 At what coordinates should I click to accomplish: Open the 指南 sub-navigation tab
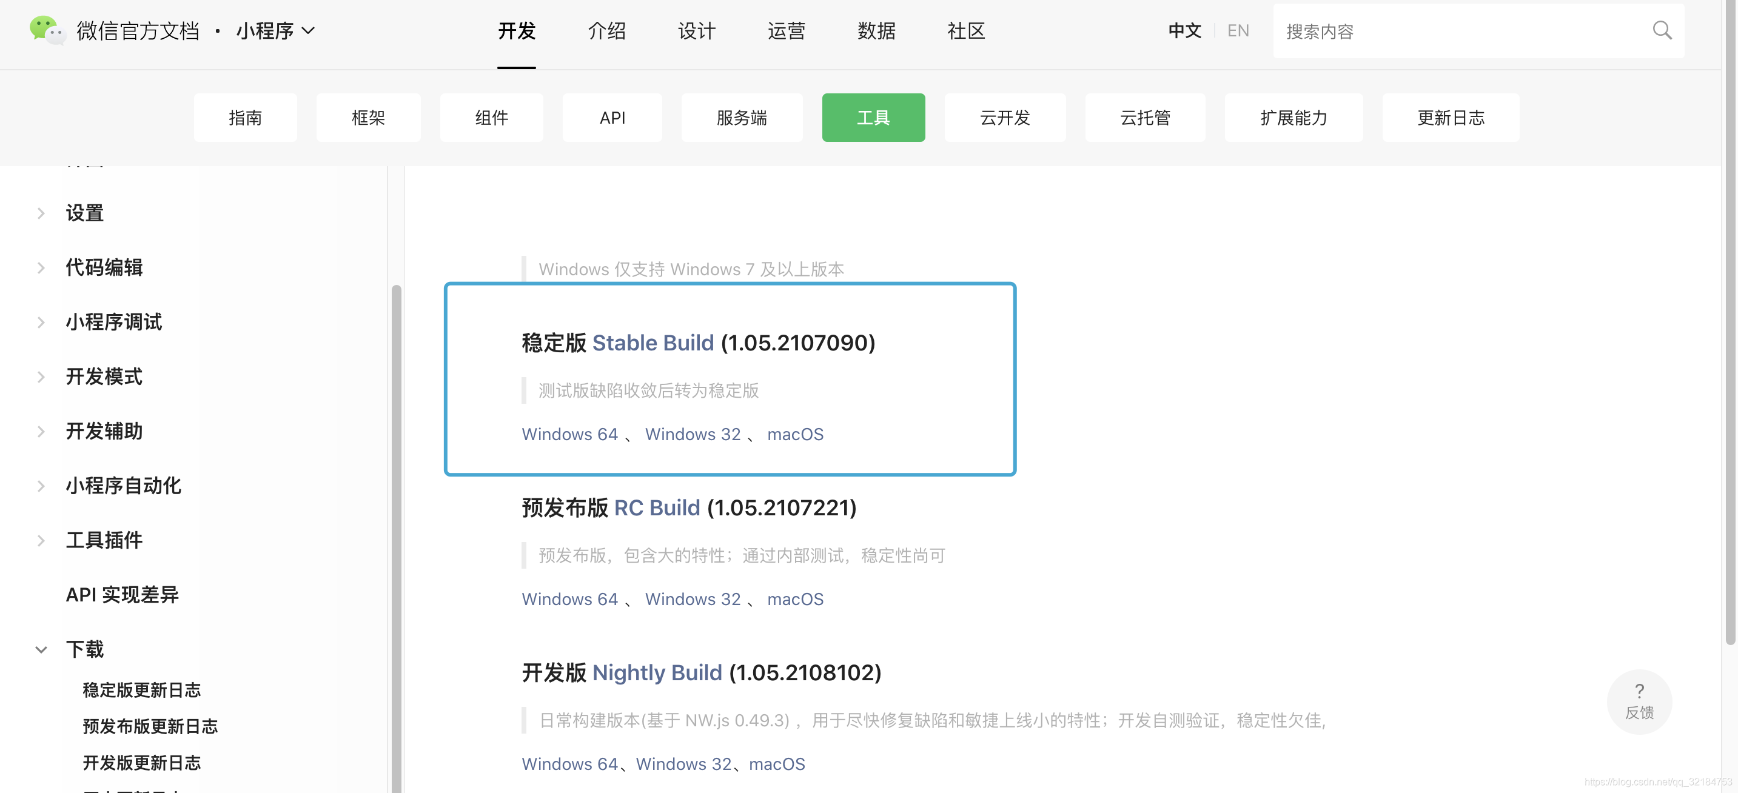(x=245, y=118)
